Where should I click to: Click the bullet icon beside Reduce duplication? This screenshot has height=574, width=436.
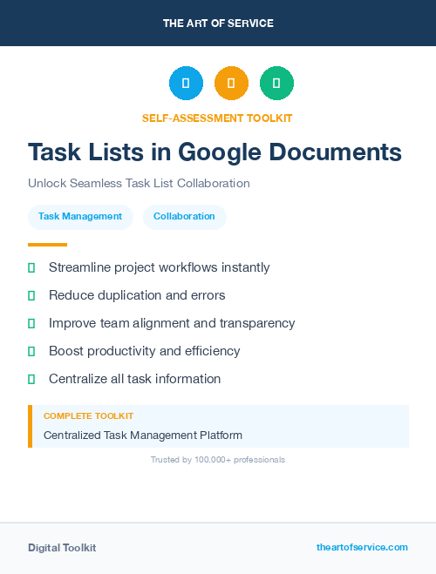[31, 296]
